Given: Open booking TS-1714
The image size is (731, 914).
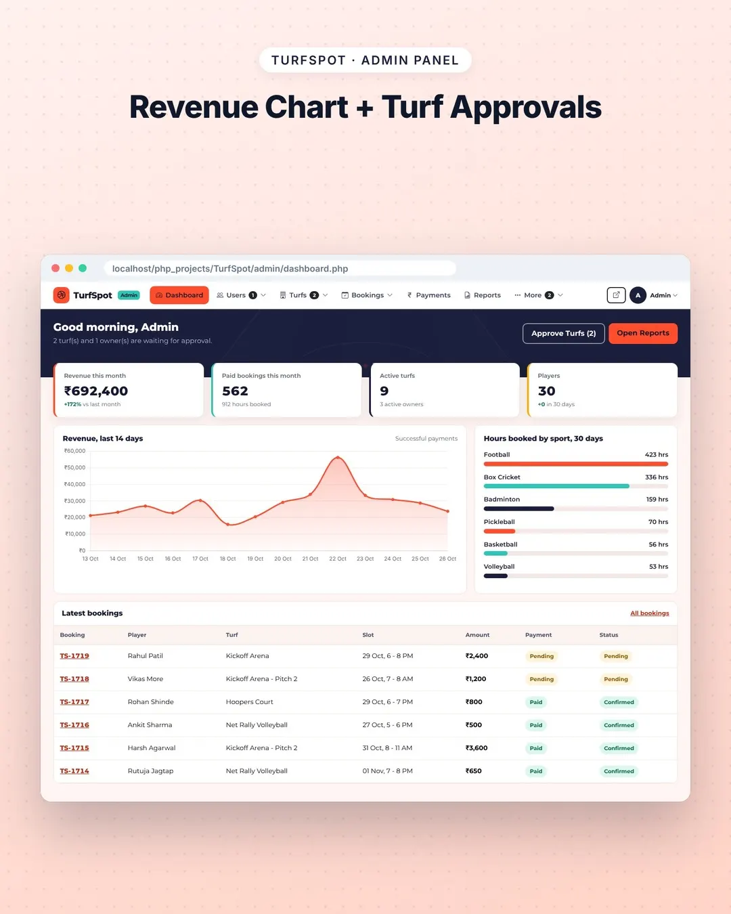Looking at the screenshot, I should click(74, 771).
